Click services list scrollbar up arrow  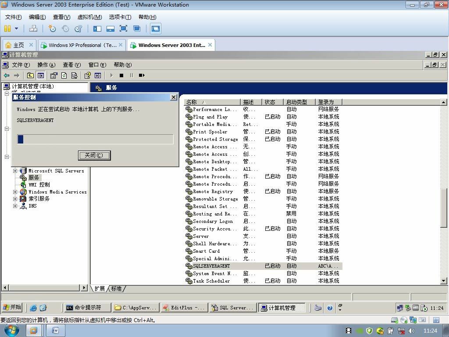[x=444, y=102]
